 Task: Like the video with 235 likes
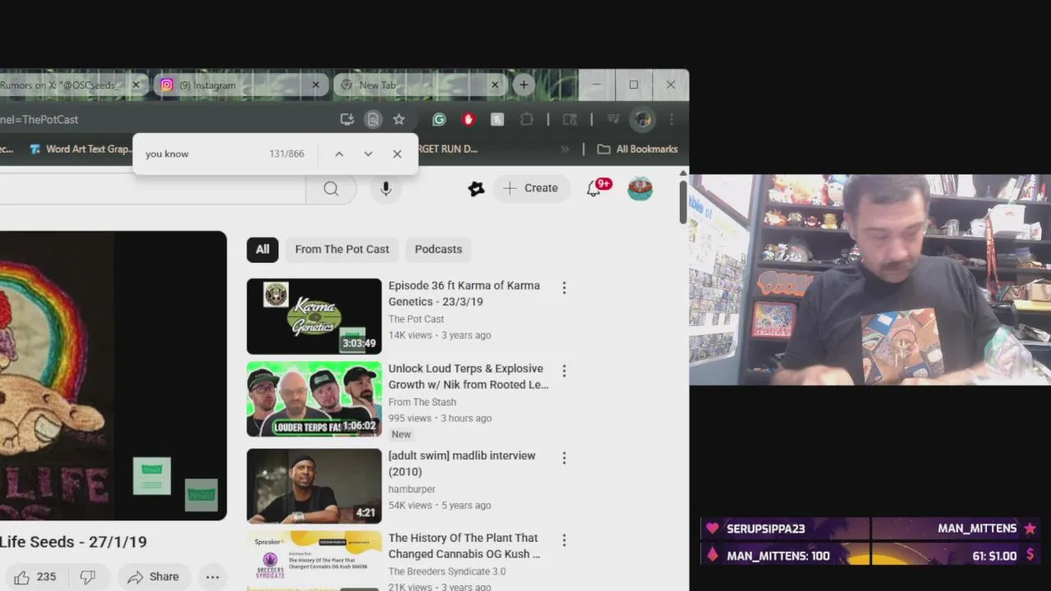(35, 577)
